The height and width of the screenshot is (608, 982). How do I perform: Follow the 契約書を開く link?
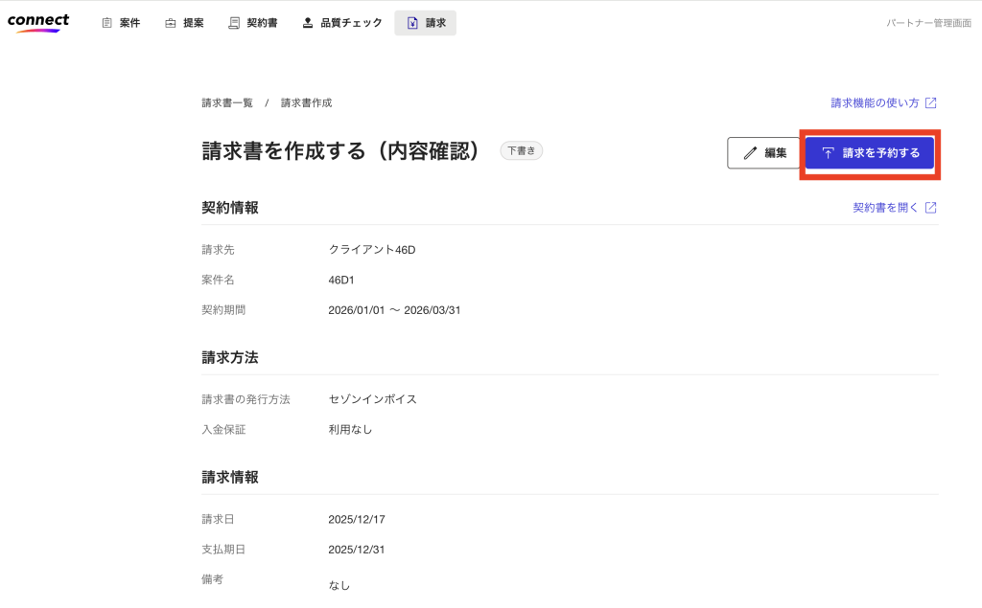(885, 208)
